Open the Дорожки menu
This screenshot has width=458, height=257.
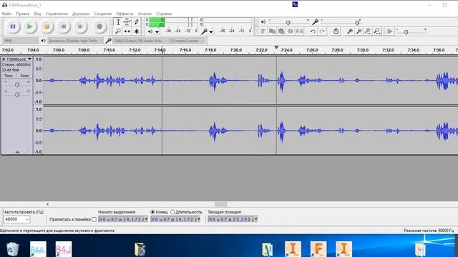point(81,14)
